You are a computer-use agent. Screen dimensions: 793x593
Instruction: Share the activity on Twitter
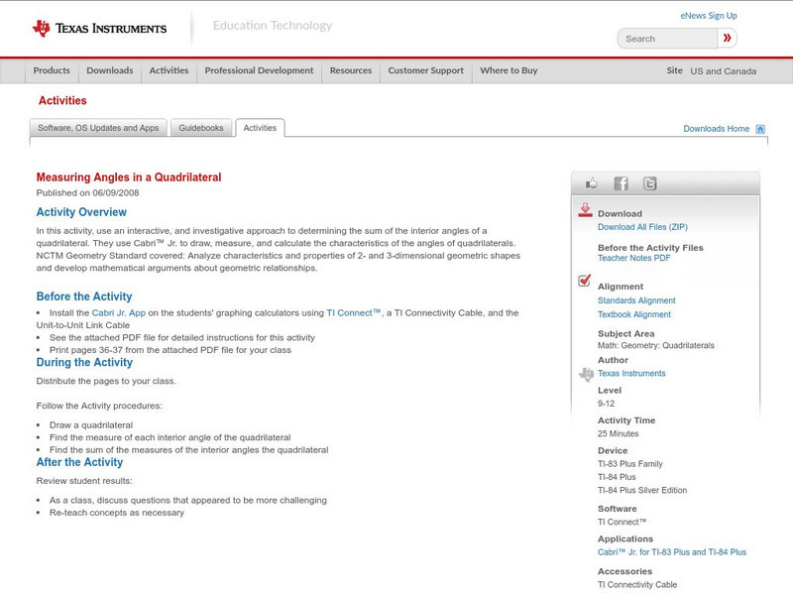pyautogui.click(x=649, y=183)
